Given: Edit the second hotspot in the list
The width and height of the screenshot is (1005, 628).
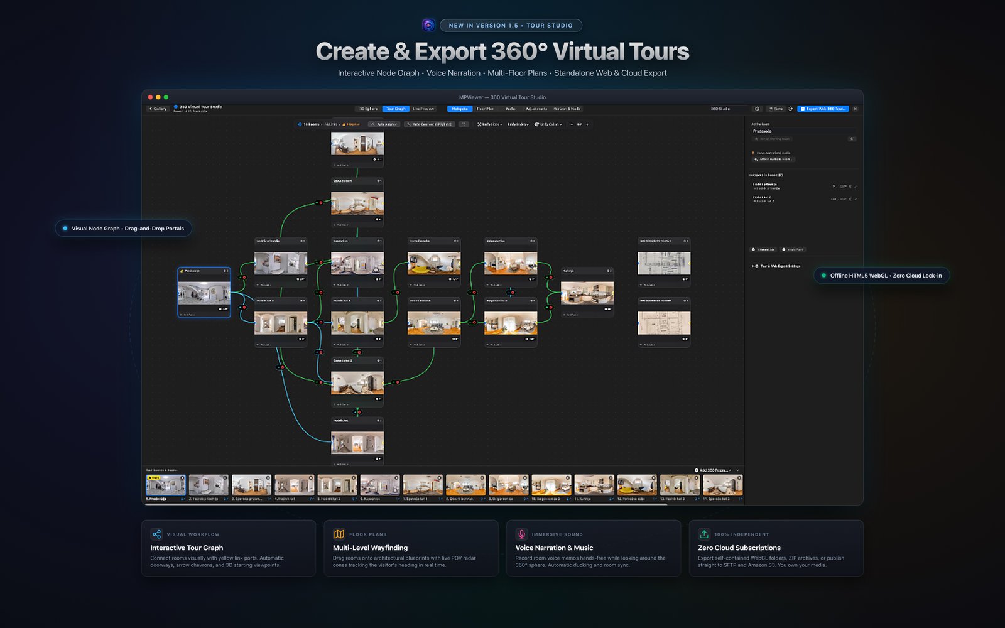Looking at the screenshot, I should (x=856, y=199).
